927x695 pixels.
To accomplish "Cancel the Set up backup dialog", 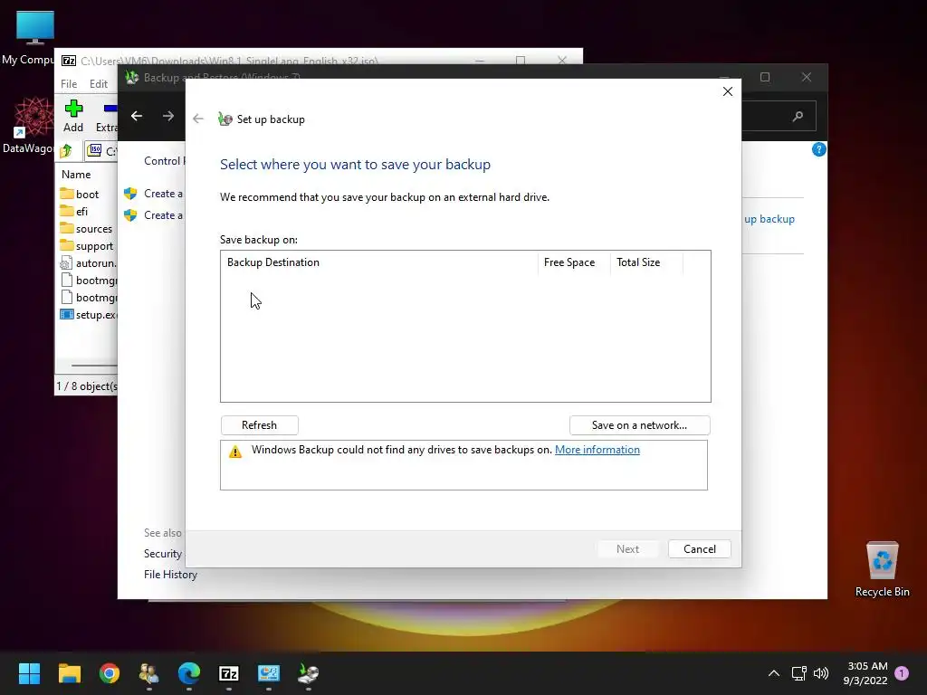I will 700,549.
